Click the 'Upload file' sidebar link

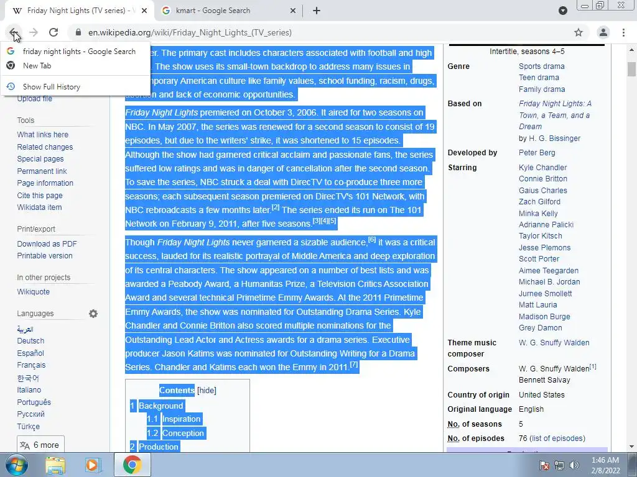coord(35,99)
